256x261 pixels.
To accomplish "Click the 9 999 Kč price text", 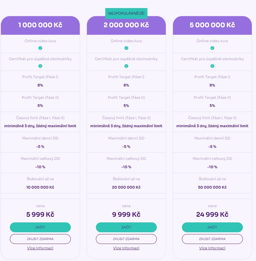I will (126, 214).
